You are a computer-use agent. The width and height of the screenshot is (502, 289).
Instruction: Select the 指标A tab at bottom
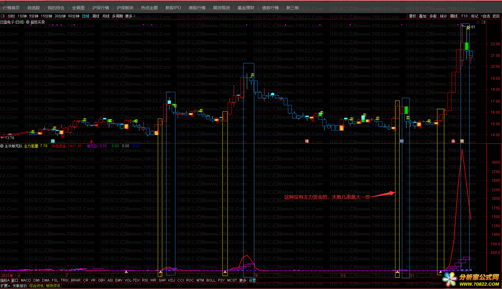point(5,280)
